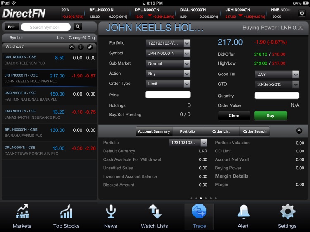
Task: Click the Margin Details heading
Action: pos(232,176)
